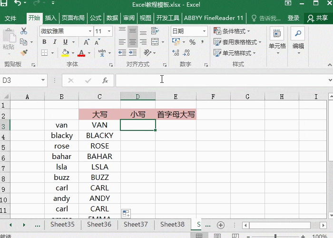Click the Insert Function fx icon
333x238 pixels.
105,80
